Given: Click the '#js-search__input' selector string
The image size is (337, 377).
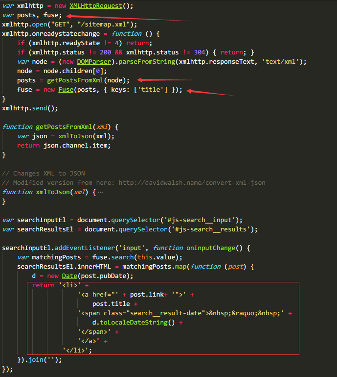Looking at the screenshot, I should [x=200, y=220].
